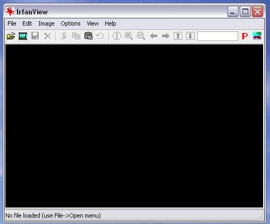Click the Zoom Out magnifier icon

coord(141,36)
